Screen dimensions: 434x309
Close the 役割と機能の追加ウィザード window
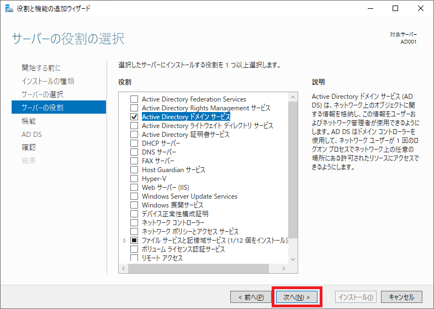(x=421, y=9)
